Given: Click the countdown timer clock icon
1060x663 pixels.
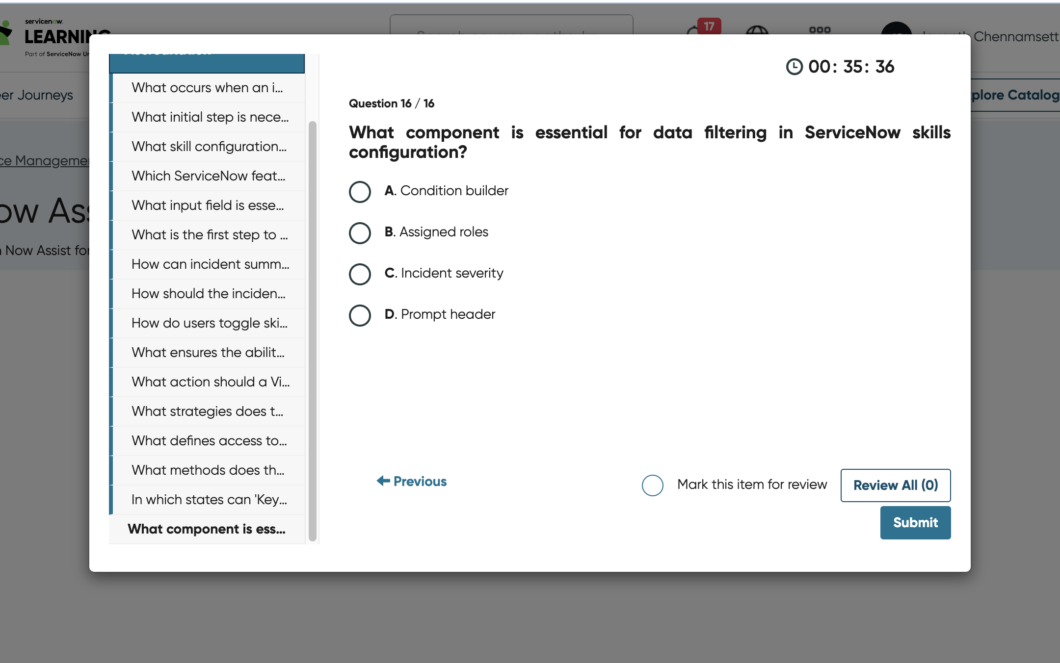Looking at the screenshot, I should (794, 67).
